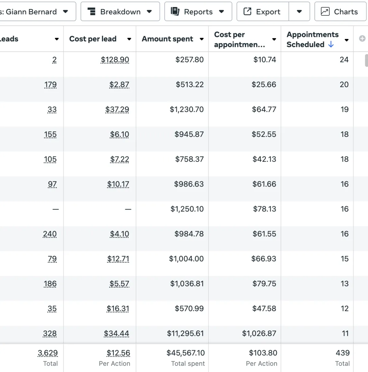This screenshot has height=372, width=368.
Task: Click the Charts line-graph icon
Action: point(325,11)
